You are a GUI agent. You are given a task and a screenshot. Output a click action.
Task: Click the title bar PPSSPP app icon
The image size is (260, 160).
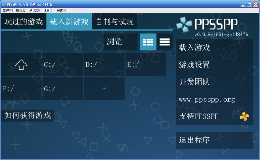(x=3, y=4)
